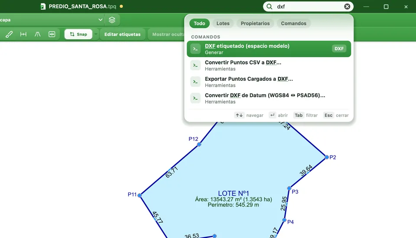
Task: Click the 25.95 segment length label
Action: 284,203
